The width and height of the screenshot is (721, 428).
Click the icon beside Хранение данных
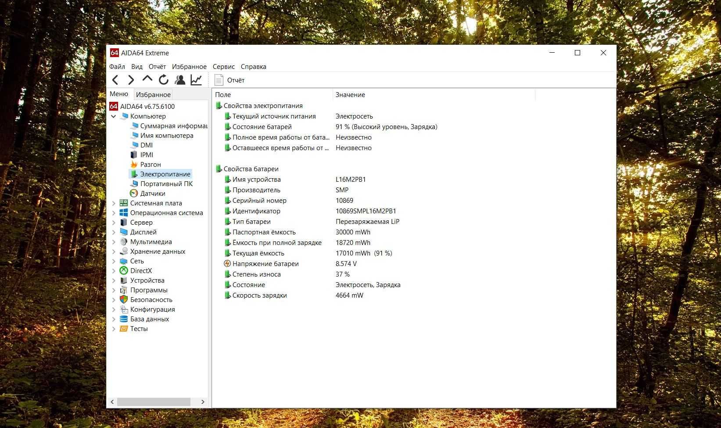124,251
